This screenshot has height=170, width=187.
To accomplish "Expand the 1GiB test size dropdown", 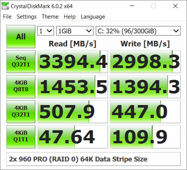I will [75, 31].
